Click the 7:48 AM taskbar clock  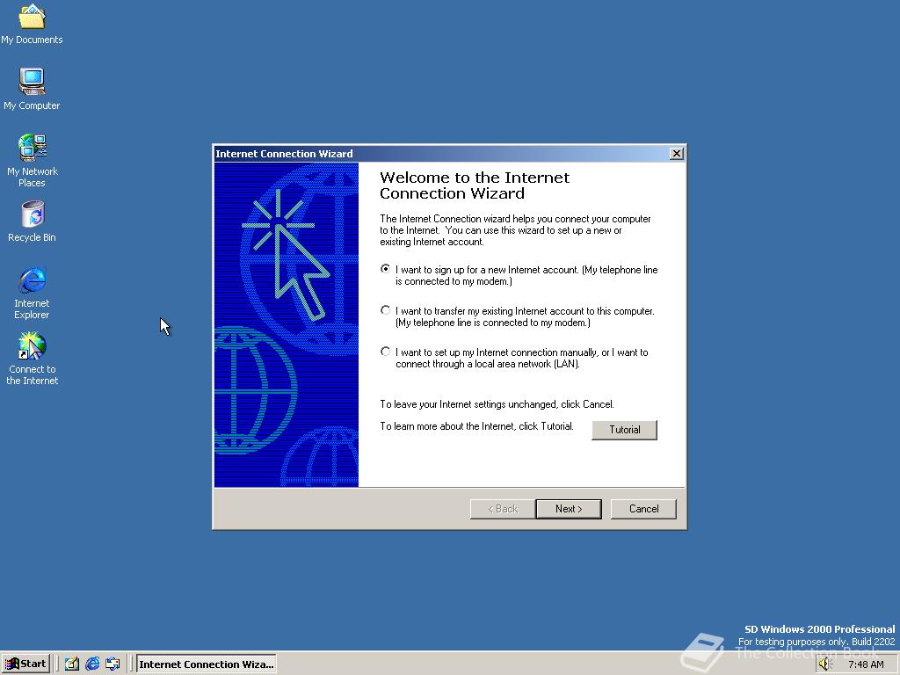coord(866,664)
